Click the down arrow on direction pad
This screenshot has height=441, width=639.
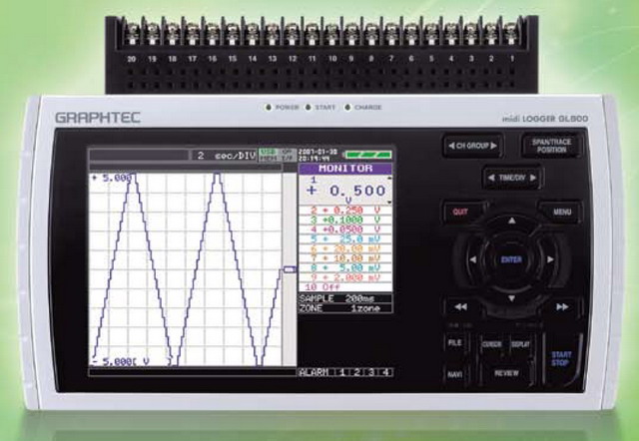[x=512, y=298]
